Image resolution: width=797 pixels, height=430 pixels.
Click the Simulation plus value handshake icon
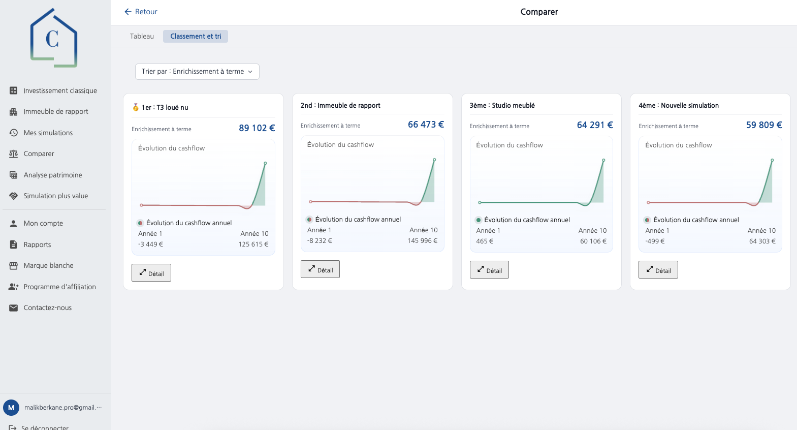[14, 196]
